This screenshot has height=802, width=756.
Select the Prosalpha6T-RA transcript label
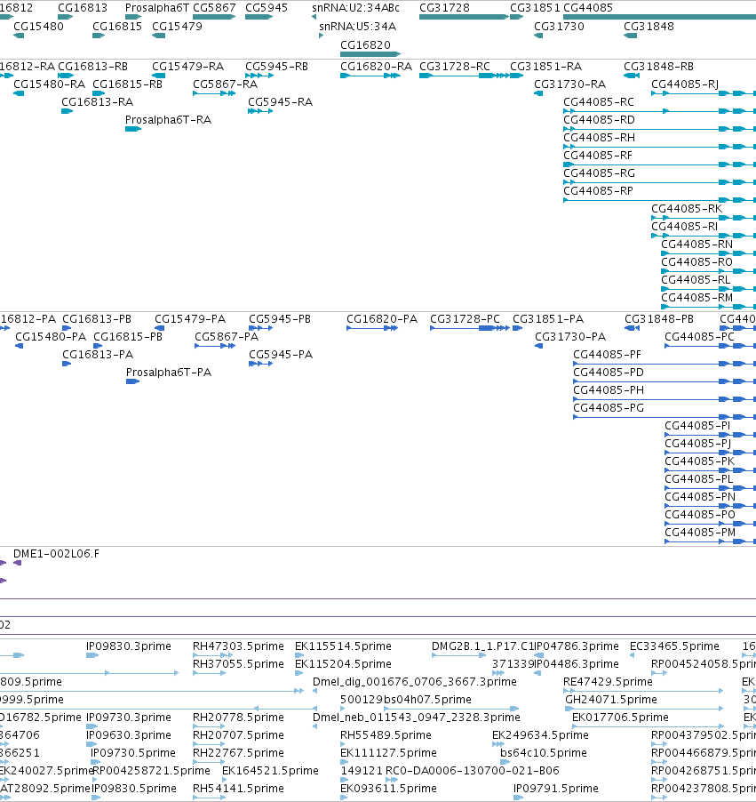pyautogui.click(x=168, y=120)
